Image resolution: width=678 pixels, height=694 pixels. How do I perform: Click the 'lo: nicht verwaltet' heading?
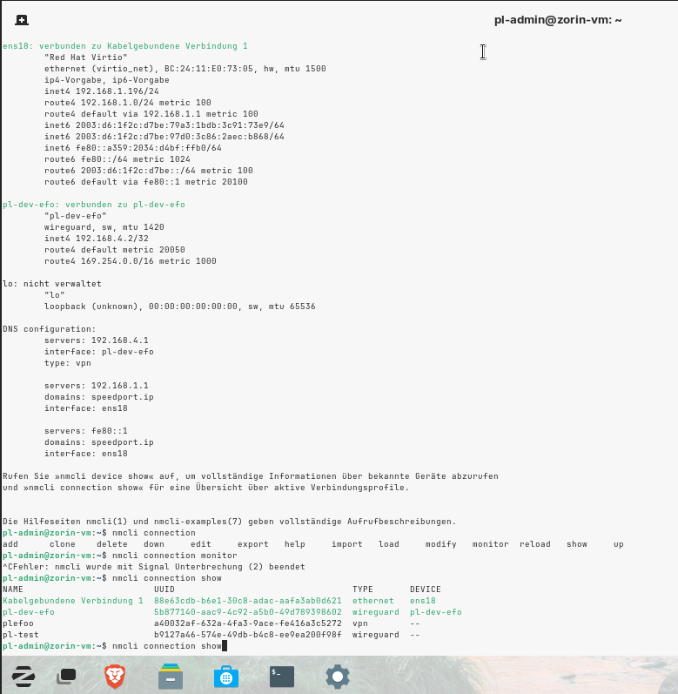point(51,283)
